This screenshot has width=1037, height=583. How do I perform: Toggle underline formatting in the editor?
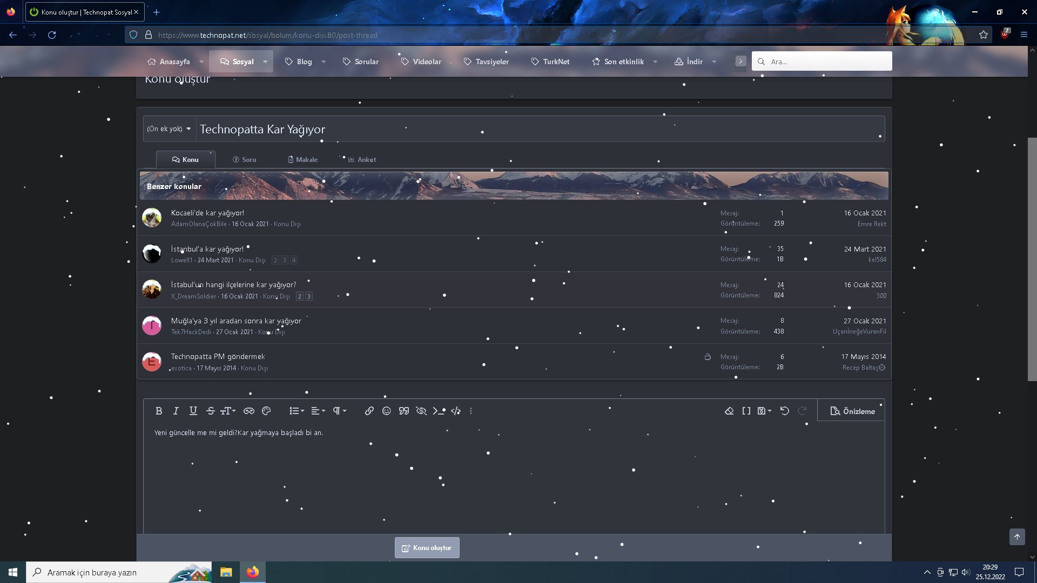pyautogui.click(x=193, y=411)
